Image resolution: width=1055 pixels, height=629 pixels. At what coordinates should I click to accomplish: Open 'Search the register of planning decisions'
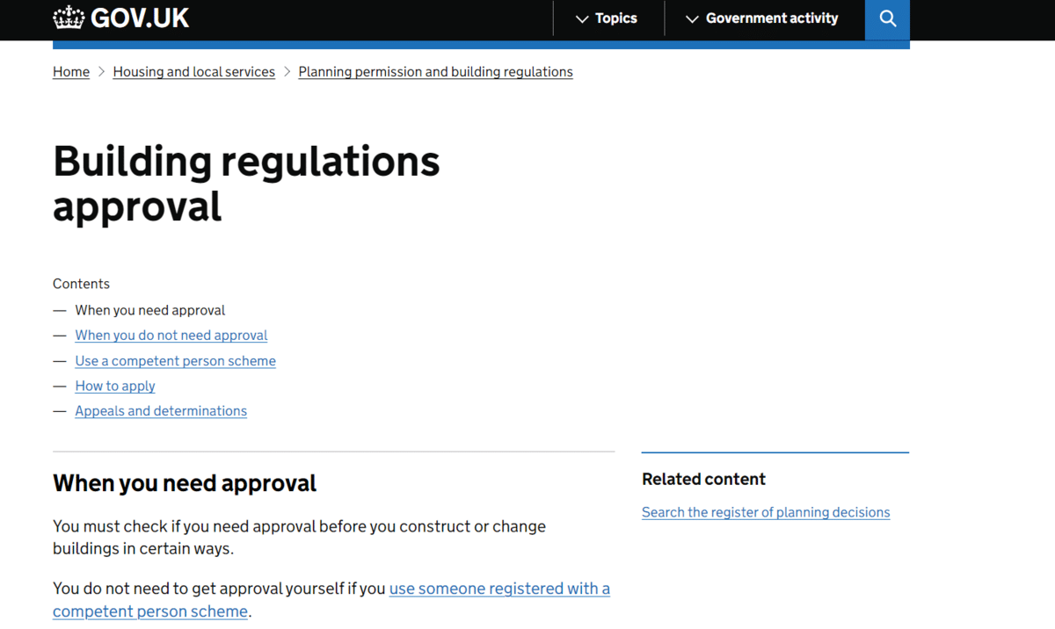[766, 512]
